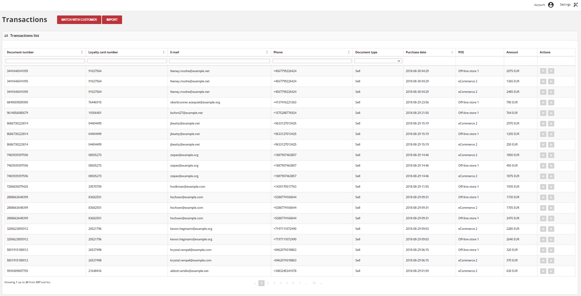Click document number 9594309007705
Image resolution: width=581 pixels, height=296 pixels.
pyautogui.click(x=17, y=271)
